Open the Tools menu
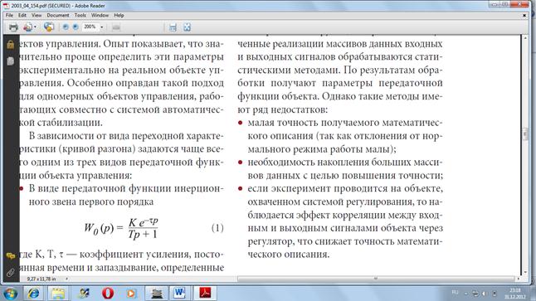The width and height of the screenshot is (536, 301). tap(80, 16)
